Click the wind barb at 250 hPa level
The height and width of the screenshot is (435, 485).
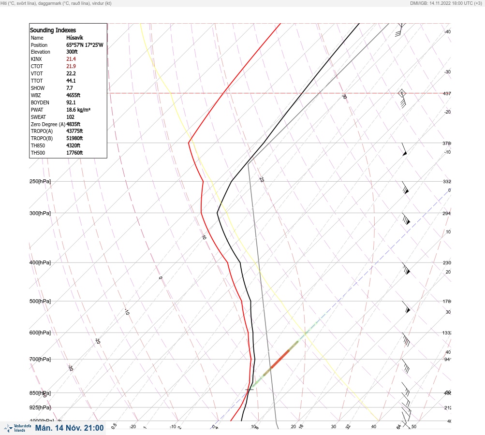(x=405, y=188)
